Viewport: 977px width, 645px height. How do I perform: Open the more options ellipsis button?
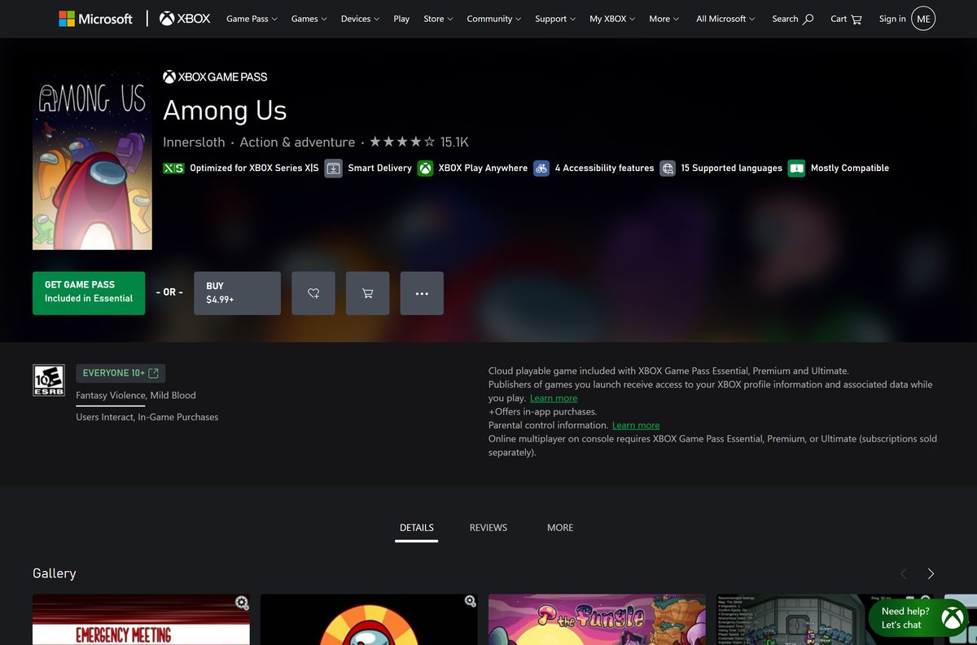[422, 293]
